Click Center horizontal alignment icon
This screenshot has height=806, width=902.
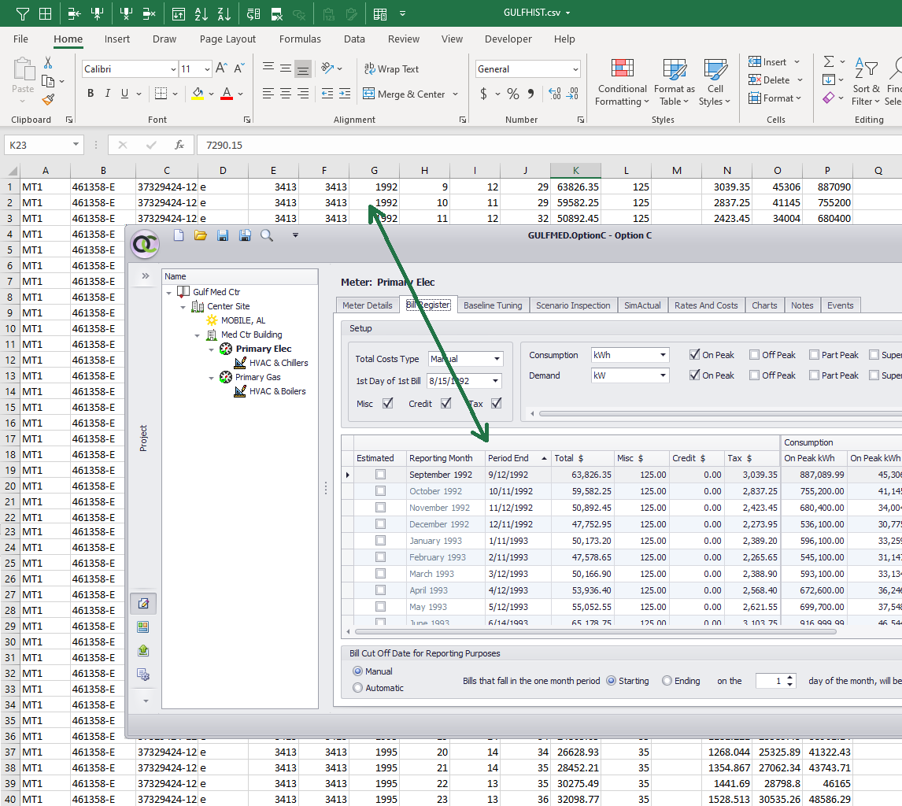coord(286,94)
